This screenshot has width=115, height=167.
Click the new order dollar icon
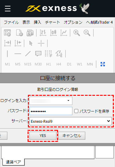coord(30,33)
